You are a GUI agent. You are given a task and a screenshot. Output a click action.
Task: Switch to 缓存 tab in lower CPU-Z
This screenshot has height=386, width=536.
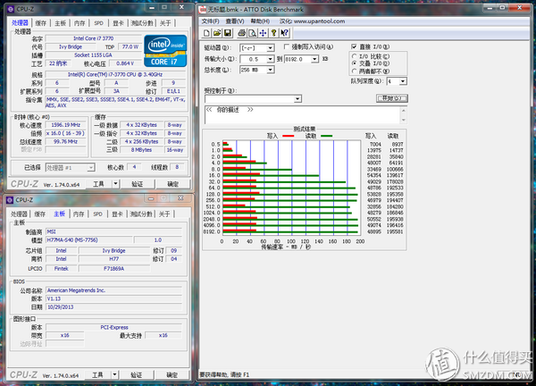39,214
